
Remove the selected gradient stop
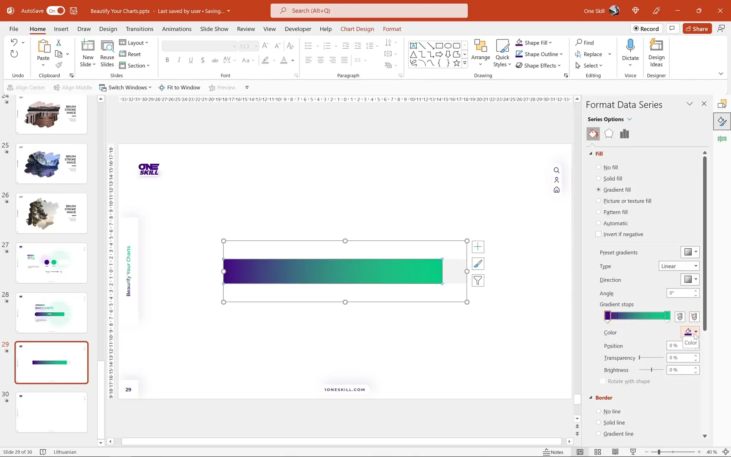click(694, 317)
